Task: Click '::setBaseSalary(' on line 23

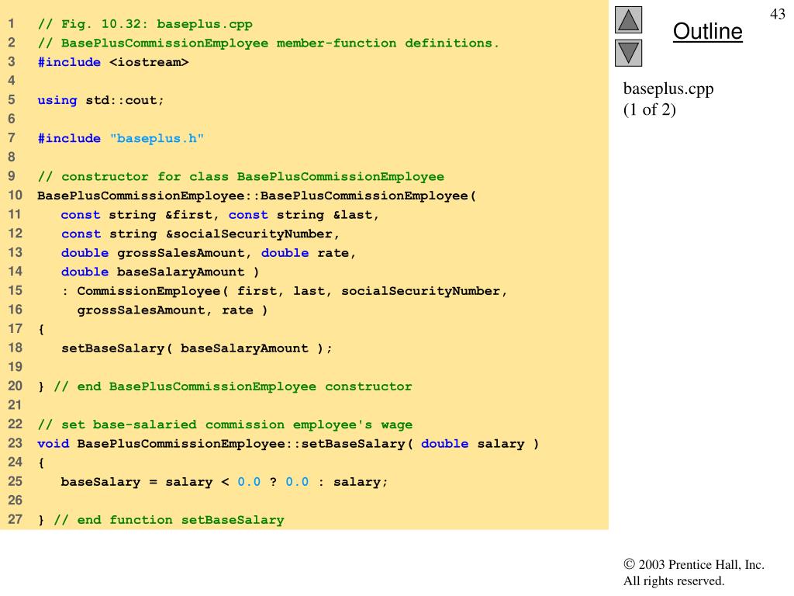Action: (350, 443)
